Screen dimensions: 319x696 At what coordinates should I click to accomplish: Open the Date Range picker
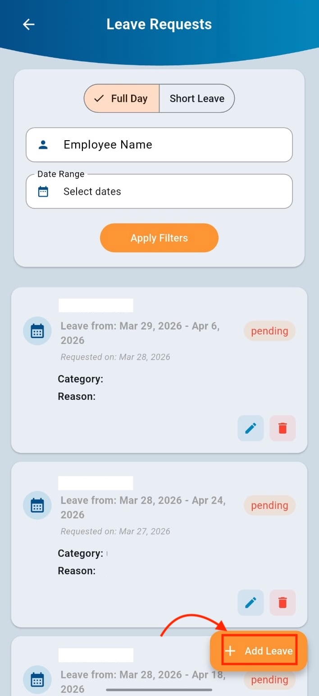(159, 192)
